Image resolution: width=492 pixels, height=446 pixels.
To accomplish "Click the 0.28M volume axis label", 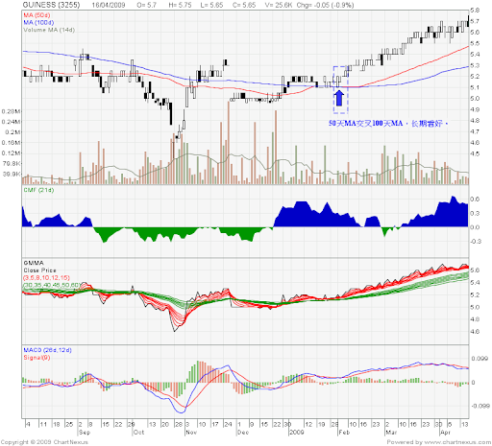I will coord(12,111).
